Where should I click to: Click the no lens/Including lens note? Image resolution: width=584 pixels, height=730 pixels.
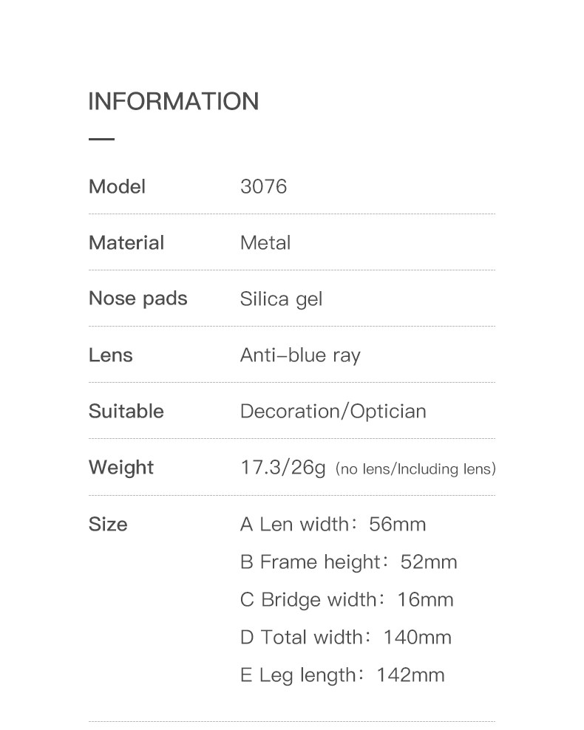click(x=415, y=469)
